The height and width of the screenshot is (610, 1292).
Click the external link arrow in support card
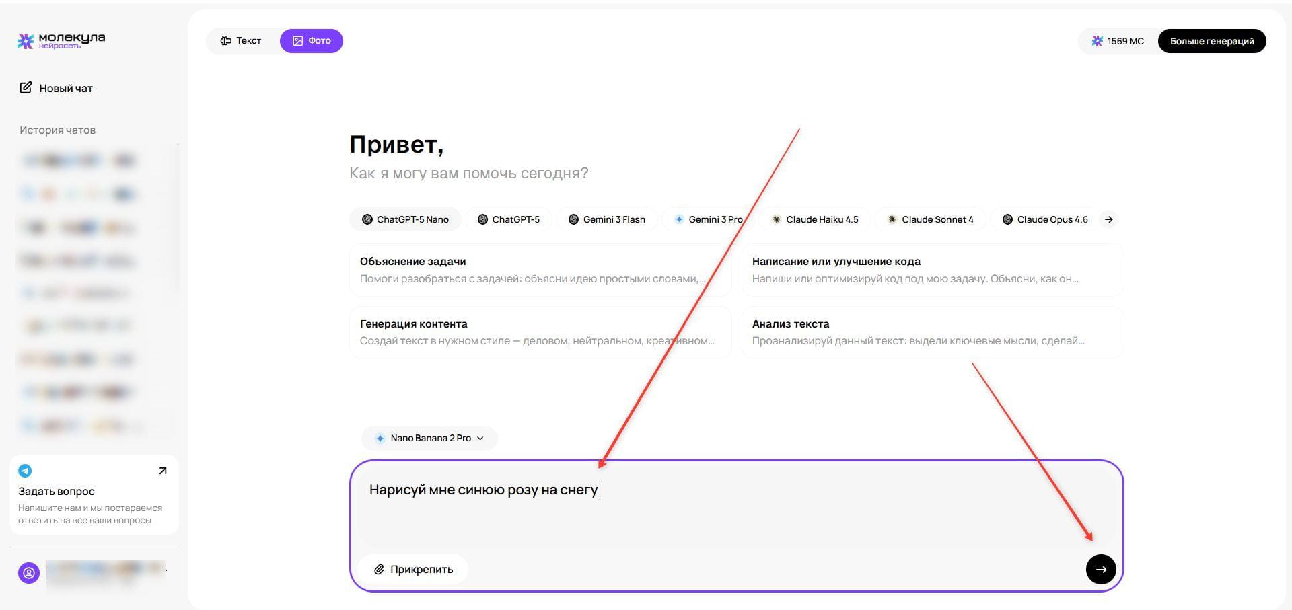(x=163, y=471)
